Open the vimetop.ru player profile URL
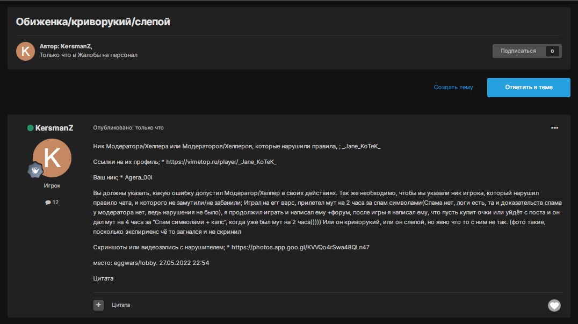578x324 pixels. (221, 162)
